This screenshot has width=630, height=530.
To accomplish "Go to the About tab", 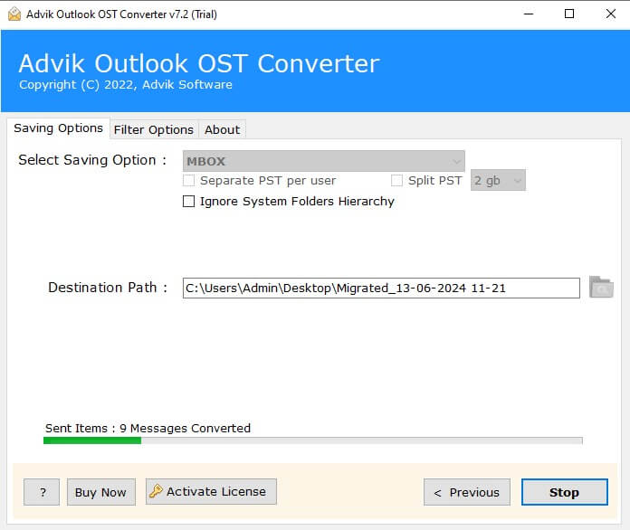I will click(222, 129).
